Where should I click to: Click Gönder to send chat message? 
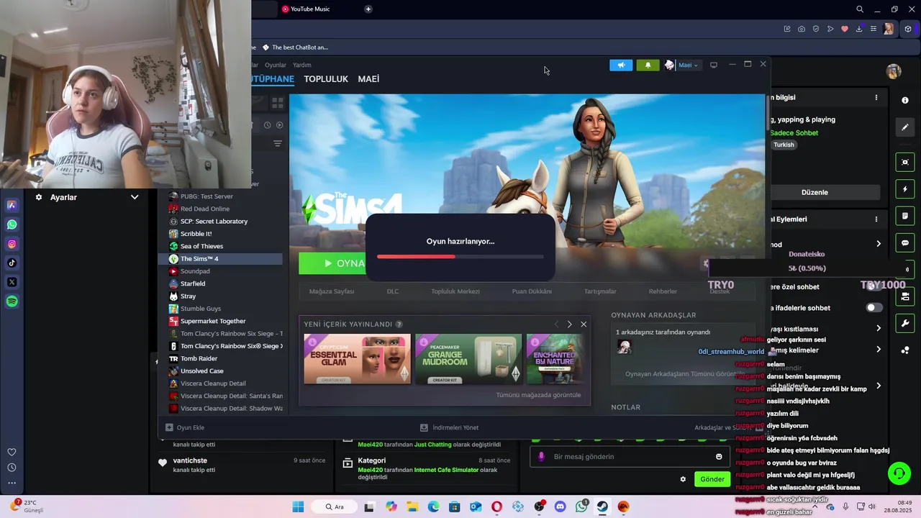[712, 479]
